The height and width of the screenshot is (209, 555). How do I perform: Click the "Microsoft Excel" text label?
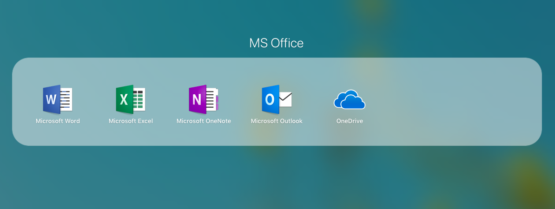tap(131, 121)
